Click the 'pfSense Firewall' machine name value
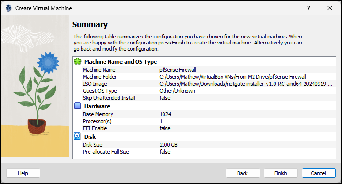The image size is (342, 184). [178, 70]
